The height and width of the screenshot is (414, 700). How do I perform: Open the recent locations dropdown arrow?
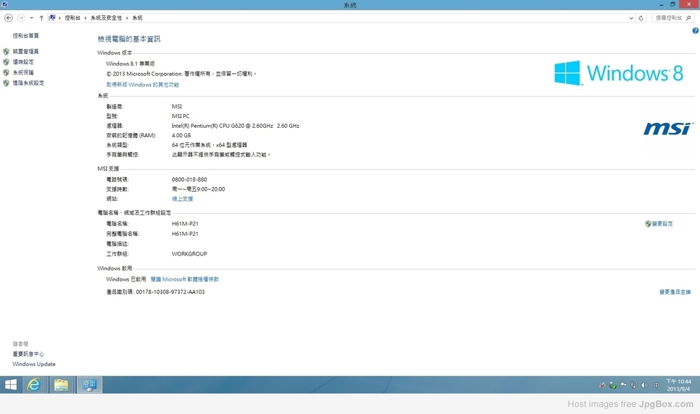(x=31, y=18)
